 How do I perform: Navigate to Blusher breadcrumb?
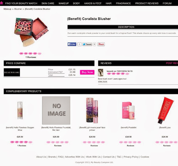tap(18, 9)
